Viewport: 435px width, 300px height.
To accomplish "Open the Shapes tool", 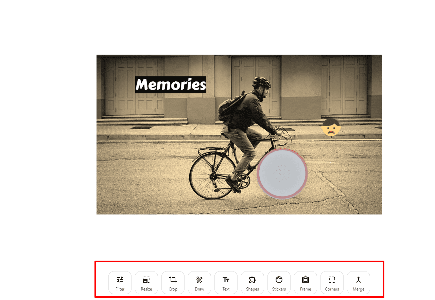I will pos(253,283).
